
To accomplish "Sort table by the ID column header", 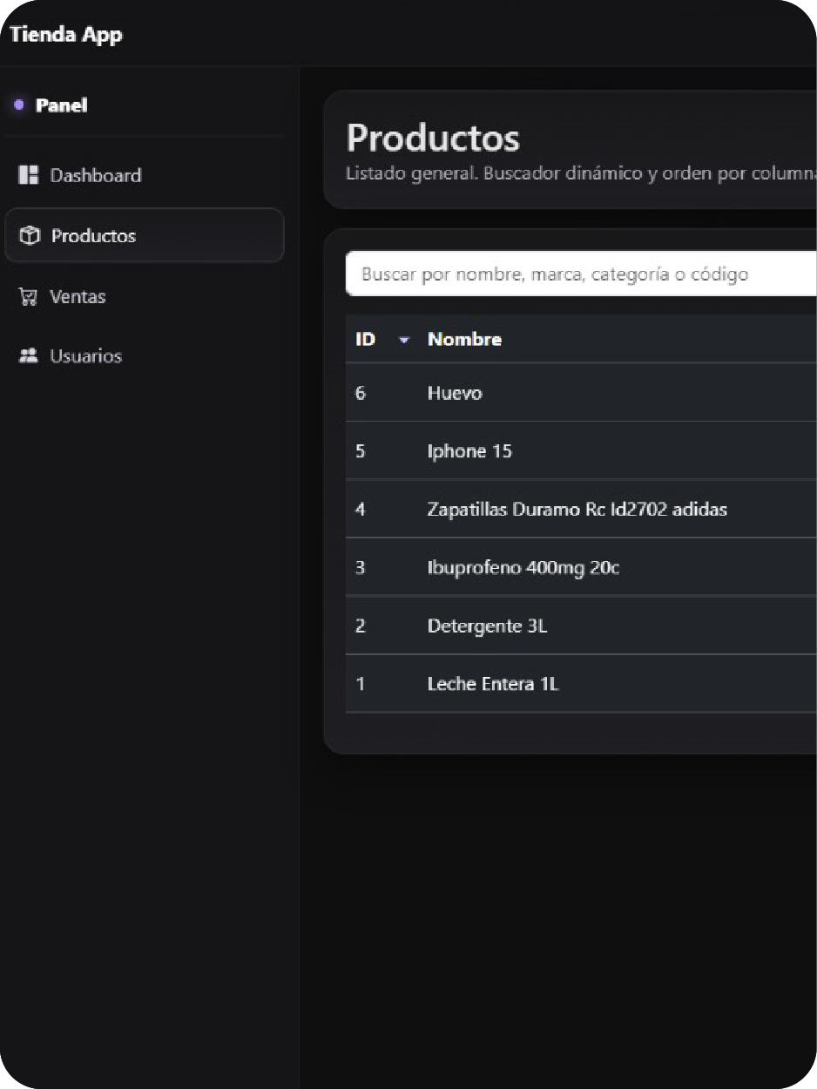I will point(366,340).
